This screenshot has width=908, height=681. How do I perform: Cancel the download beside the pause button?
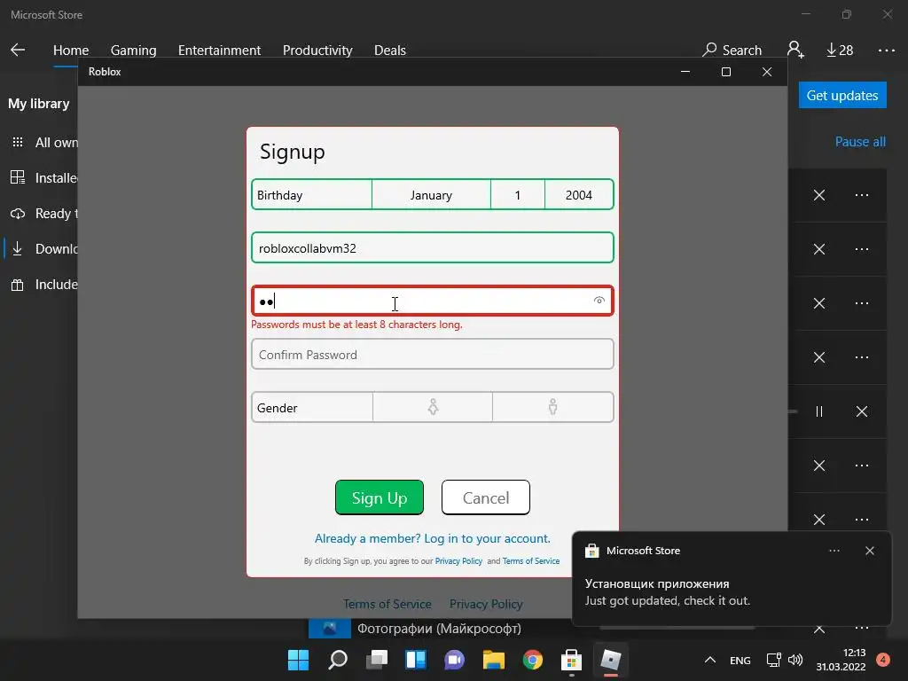pos(862,411)
